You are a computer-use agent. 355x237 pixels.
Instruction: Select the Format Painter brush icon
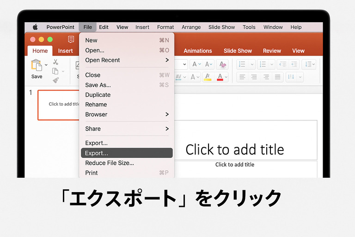point(55,80)
